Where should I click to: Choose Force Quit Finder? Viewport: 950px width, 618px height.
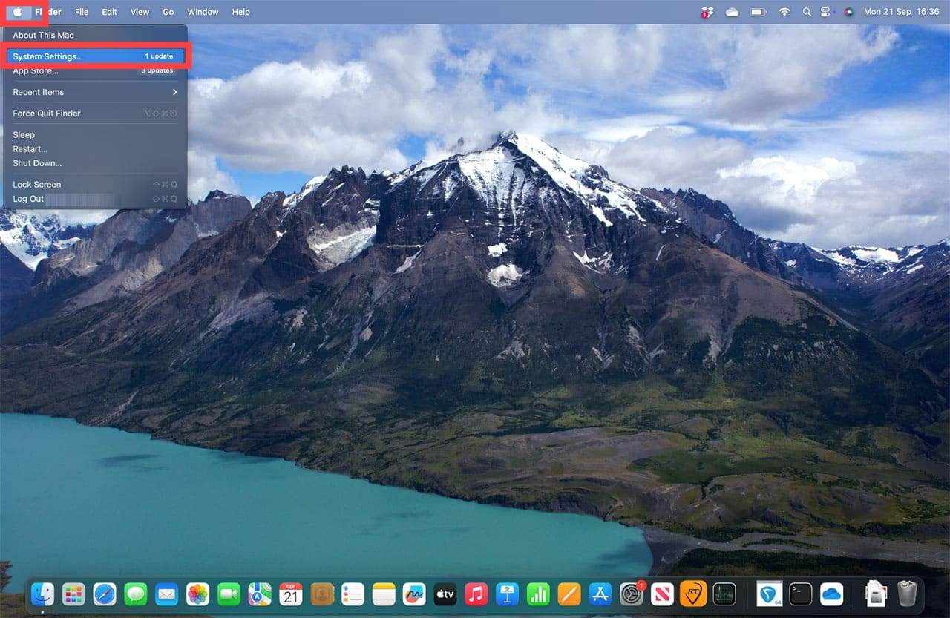click(x=95, y=114)
